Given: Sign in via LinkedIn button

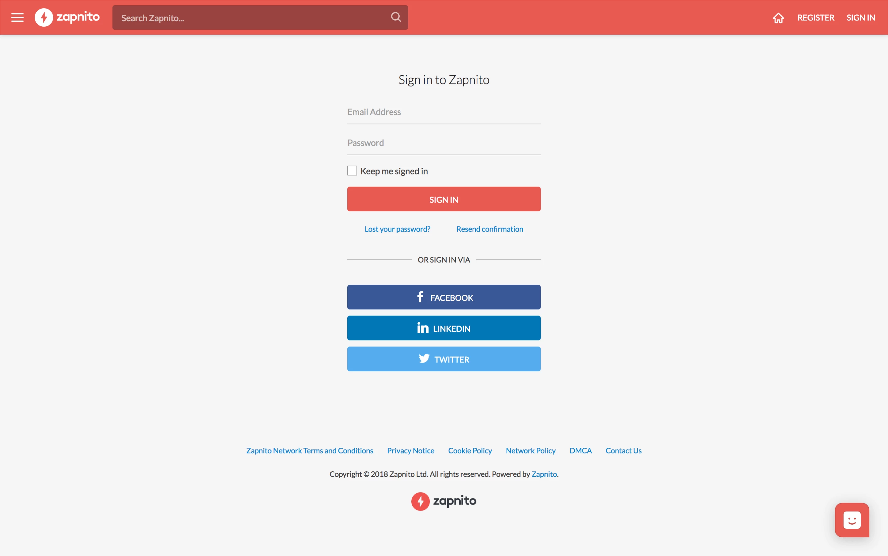Looking at the screenshot, I should coord(444,328).
